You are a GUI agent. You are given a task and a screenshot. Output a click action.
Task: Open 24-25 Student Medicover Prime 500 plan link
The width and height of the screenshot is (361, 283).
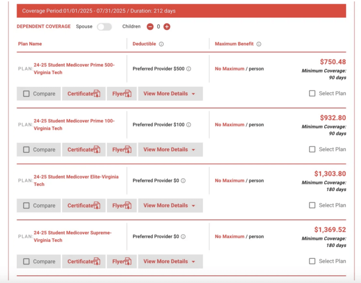coord(74,69)
